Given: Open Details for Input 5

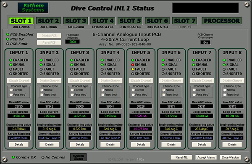Looking at the screenshot, I should [x=141, y=145].
